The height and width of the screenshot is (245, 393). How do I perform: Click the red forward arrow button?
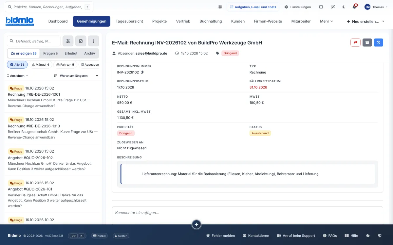point(355,42)
